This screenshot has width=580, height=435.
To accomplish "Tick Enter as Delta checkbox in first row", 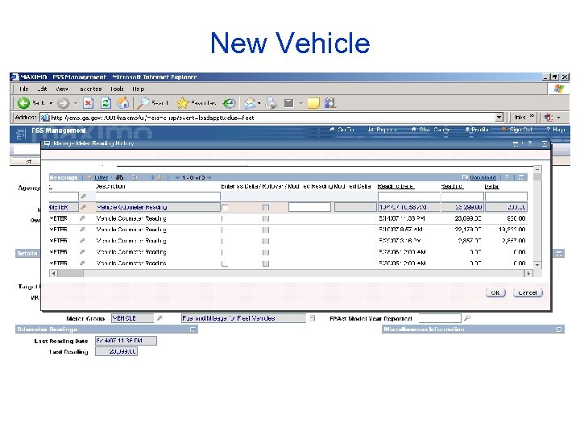I will point(225,208).
